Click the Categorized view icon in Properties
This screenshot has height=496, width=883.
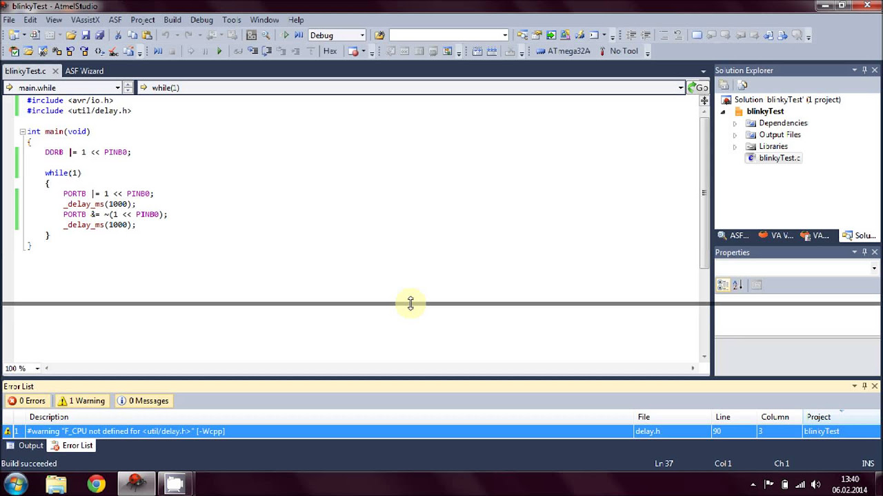coord(722,285)
